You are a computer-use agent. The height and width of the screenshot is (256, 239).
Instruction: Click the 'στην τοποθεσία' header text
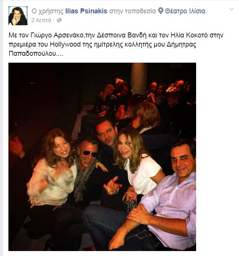point(133,11)
